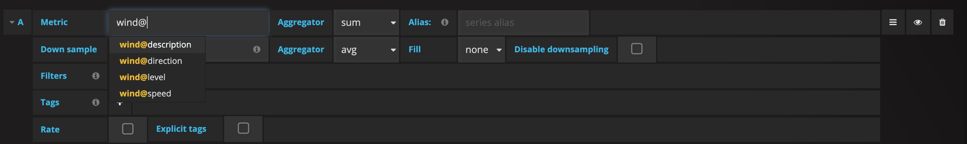Toggle query visibility with eye icon

(918, 22)
